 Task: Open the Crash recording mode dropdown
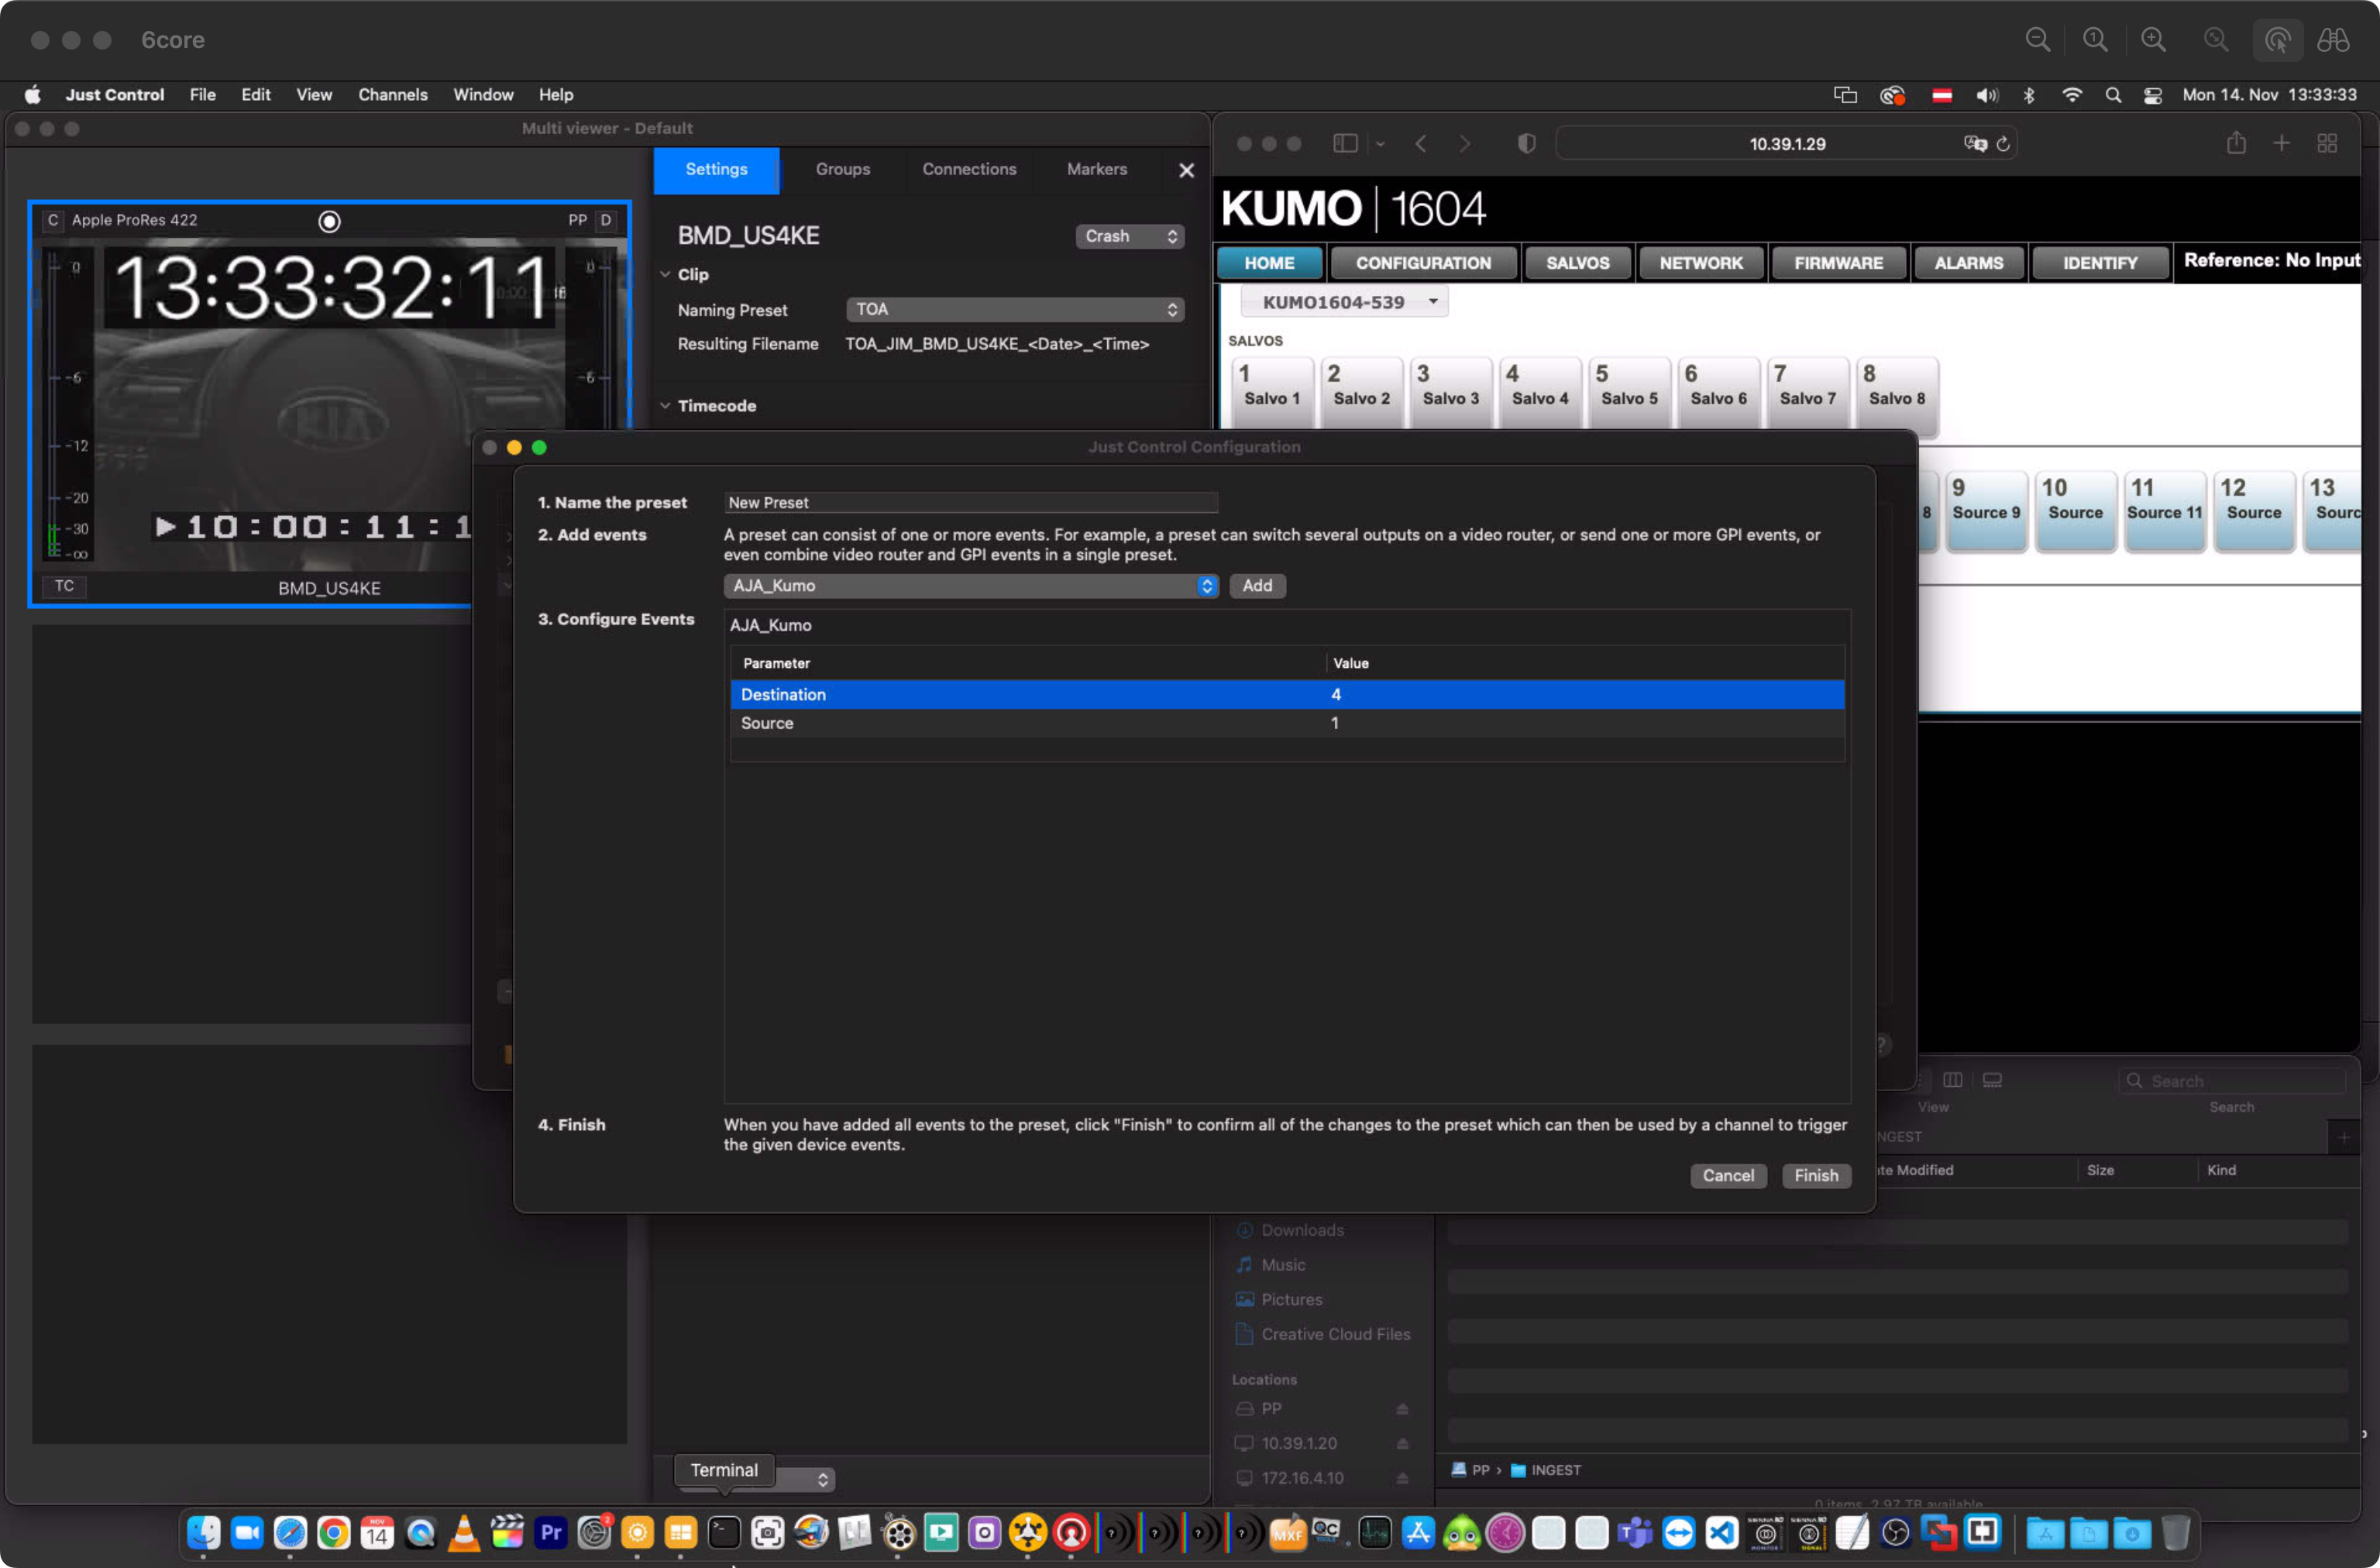point(1130,236)
